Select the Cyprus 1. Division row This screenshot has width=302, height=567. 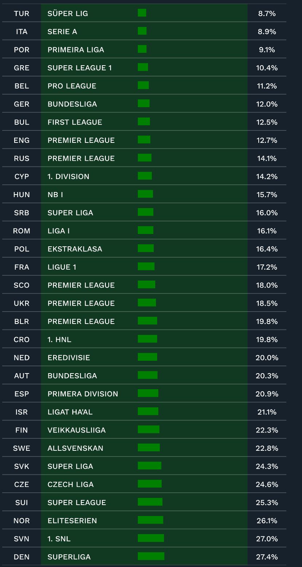(x=144, y=176)
